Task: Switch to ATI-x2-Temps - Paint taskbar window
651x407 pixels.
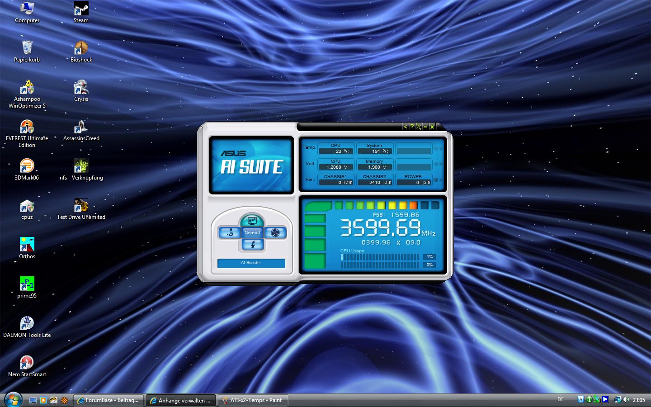Action: pyautogui.click(x=253, y=400)
